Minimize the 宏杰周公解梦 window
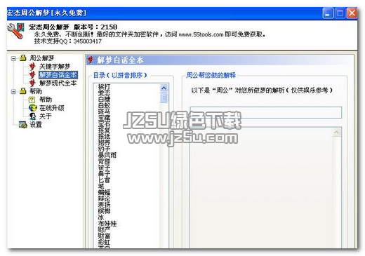365x256 pixels. pyautogui.click(x=328, y=13)
